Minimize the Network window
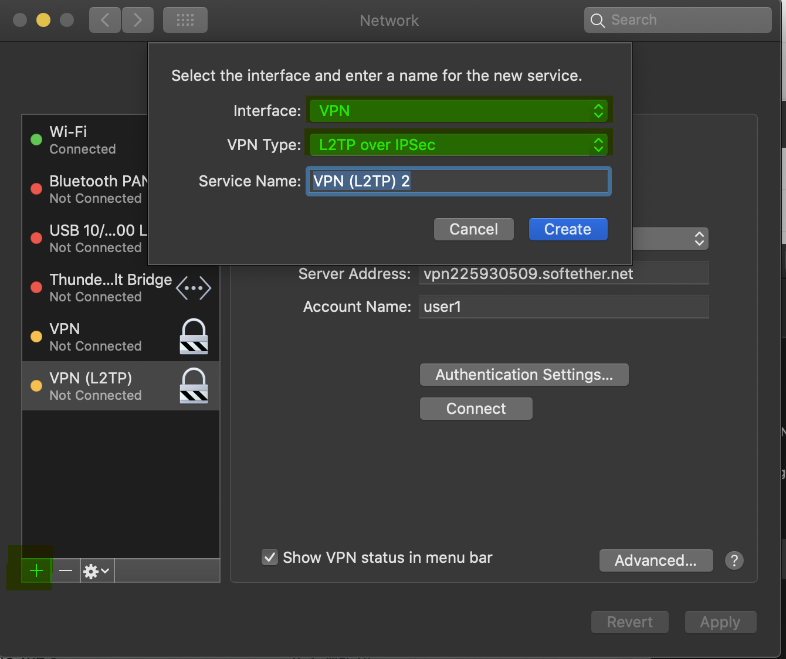786x659 pixels. (x=43, y=20)
